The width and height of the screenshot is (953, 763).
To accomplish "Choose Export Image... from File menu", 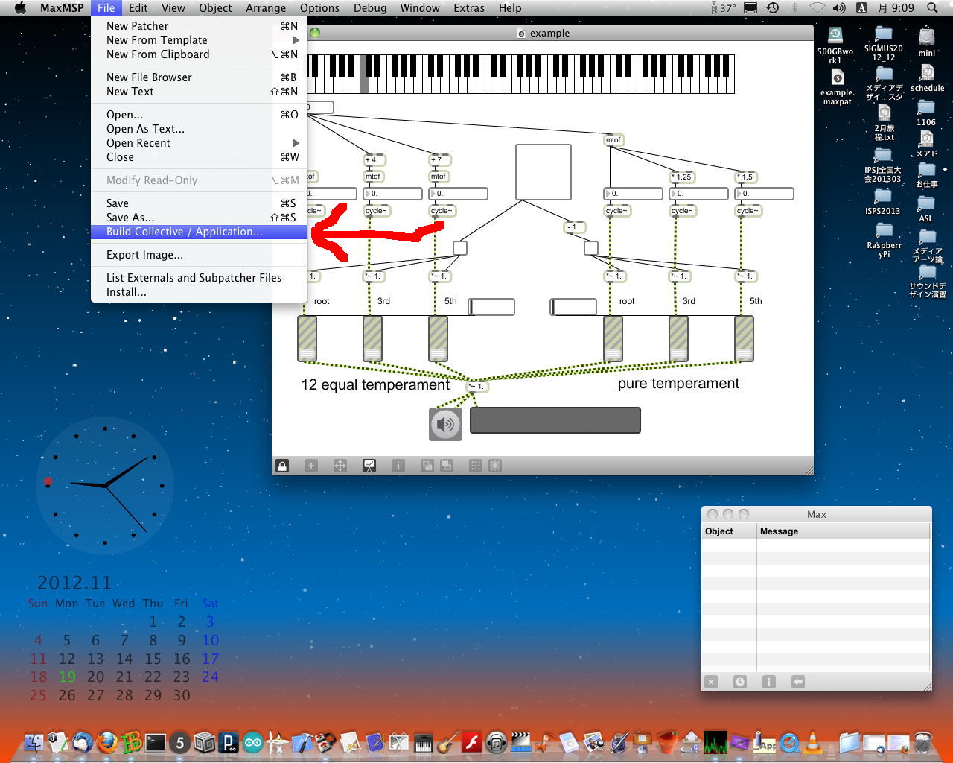I will 144,255.
